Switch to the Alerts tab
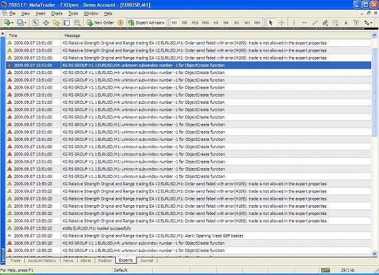The height and width of the screenshot is (275, 379). pyautogui.click(x=86, y=260)
